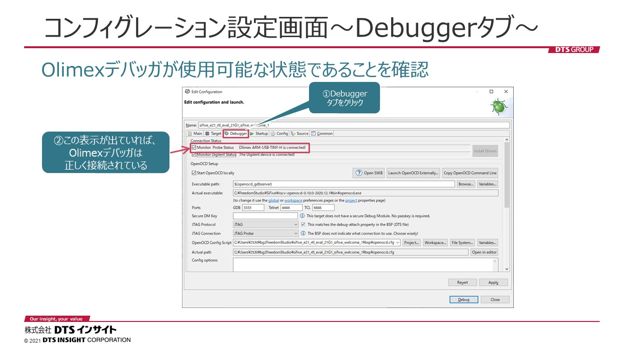Click Copy OpenOCD Command Line button

click(470, 173)
